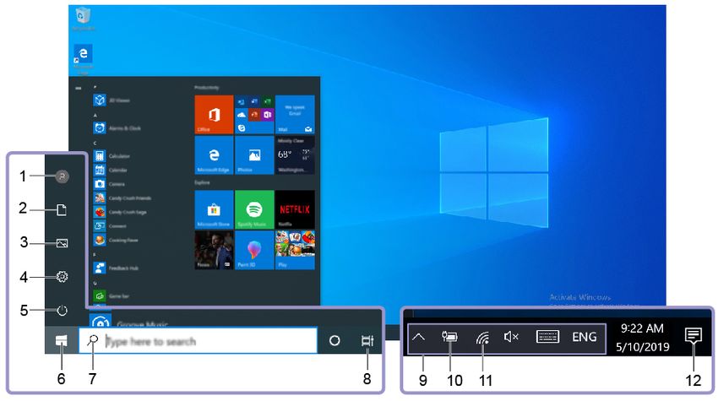Viewport: 718px width, 401px height.
Task: Click the Windows Start button
Action: click(62, 340)
